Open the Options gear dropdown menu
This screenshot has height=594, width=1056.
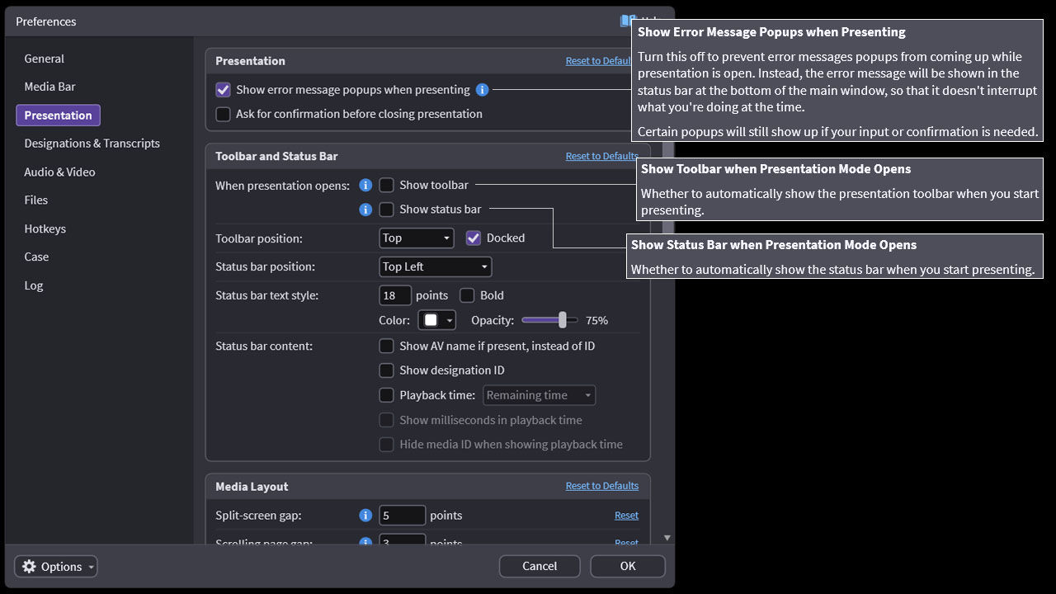[x=56, y=567]
